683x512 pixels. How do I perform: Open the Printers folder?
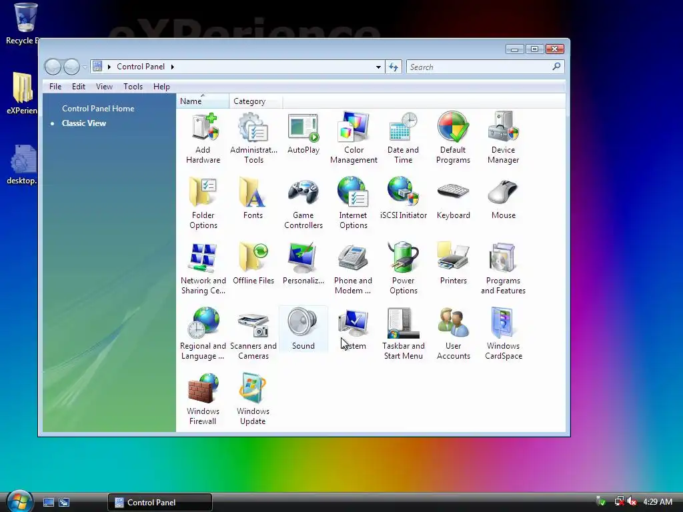point(453,264)
